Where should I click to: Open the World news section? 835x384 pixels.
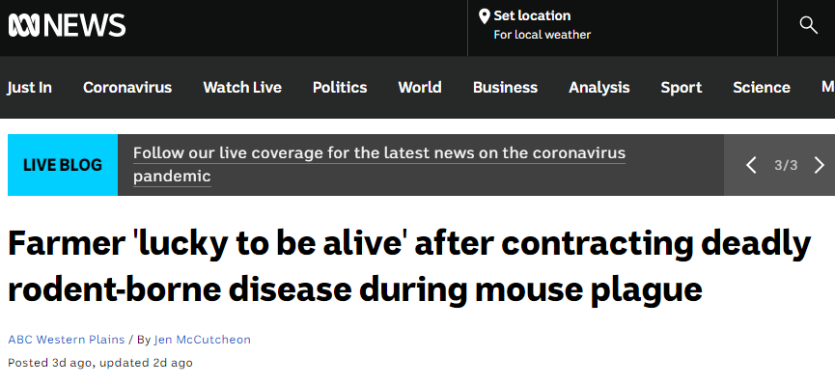(x=420, y=88)
